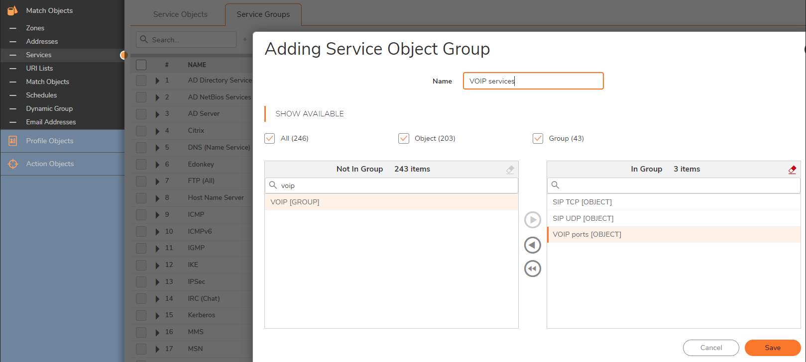The width and height of the screenshot is (806, 362).
Task: Click the In Group search field
Action: pos(674,185)
